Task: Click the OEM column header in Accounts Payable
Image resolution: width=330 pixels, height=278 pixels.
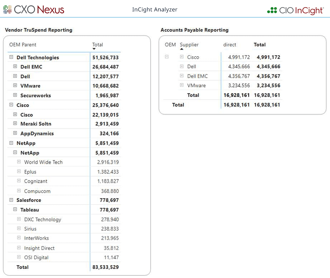Action: (x=170, y=45)
